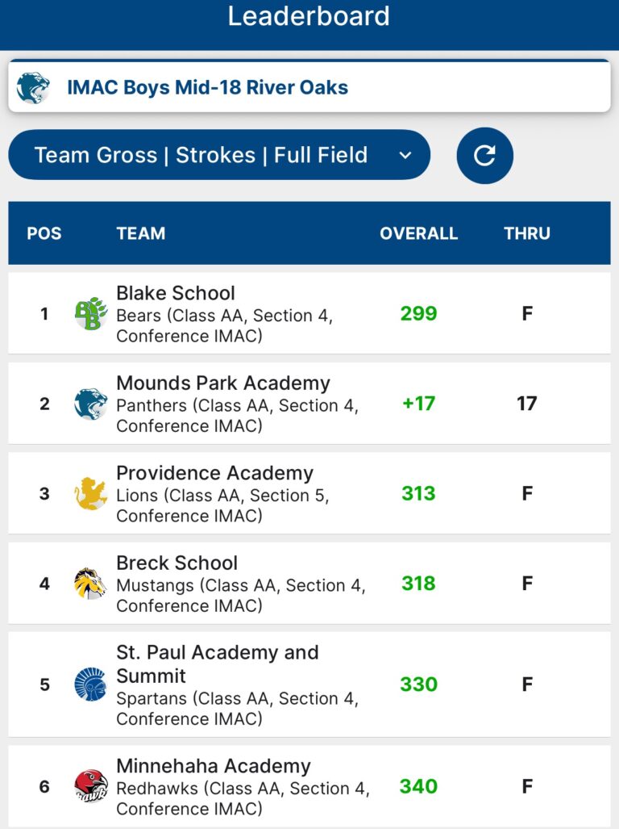Click the Minnehaha Academy Redhawks logo
This screenshot has height=829, width=619.
pyautogui.click(x=91, y=786)
